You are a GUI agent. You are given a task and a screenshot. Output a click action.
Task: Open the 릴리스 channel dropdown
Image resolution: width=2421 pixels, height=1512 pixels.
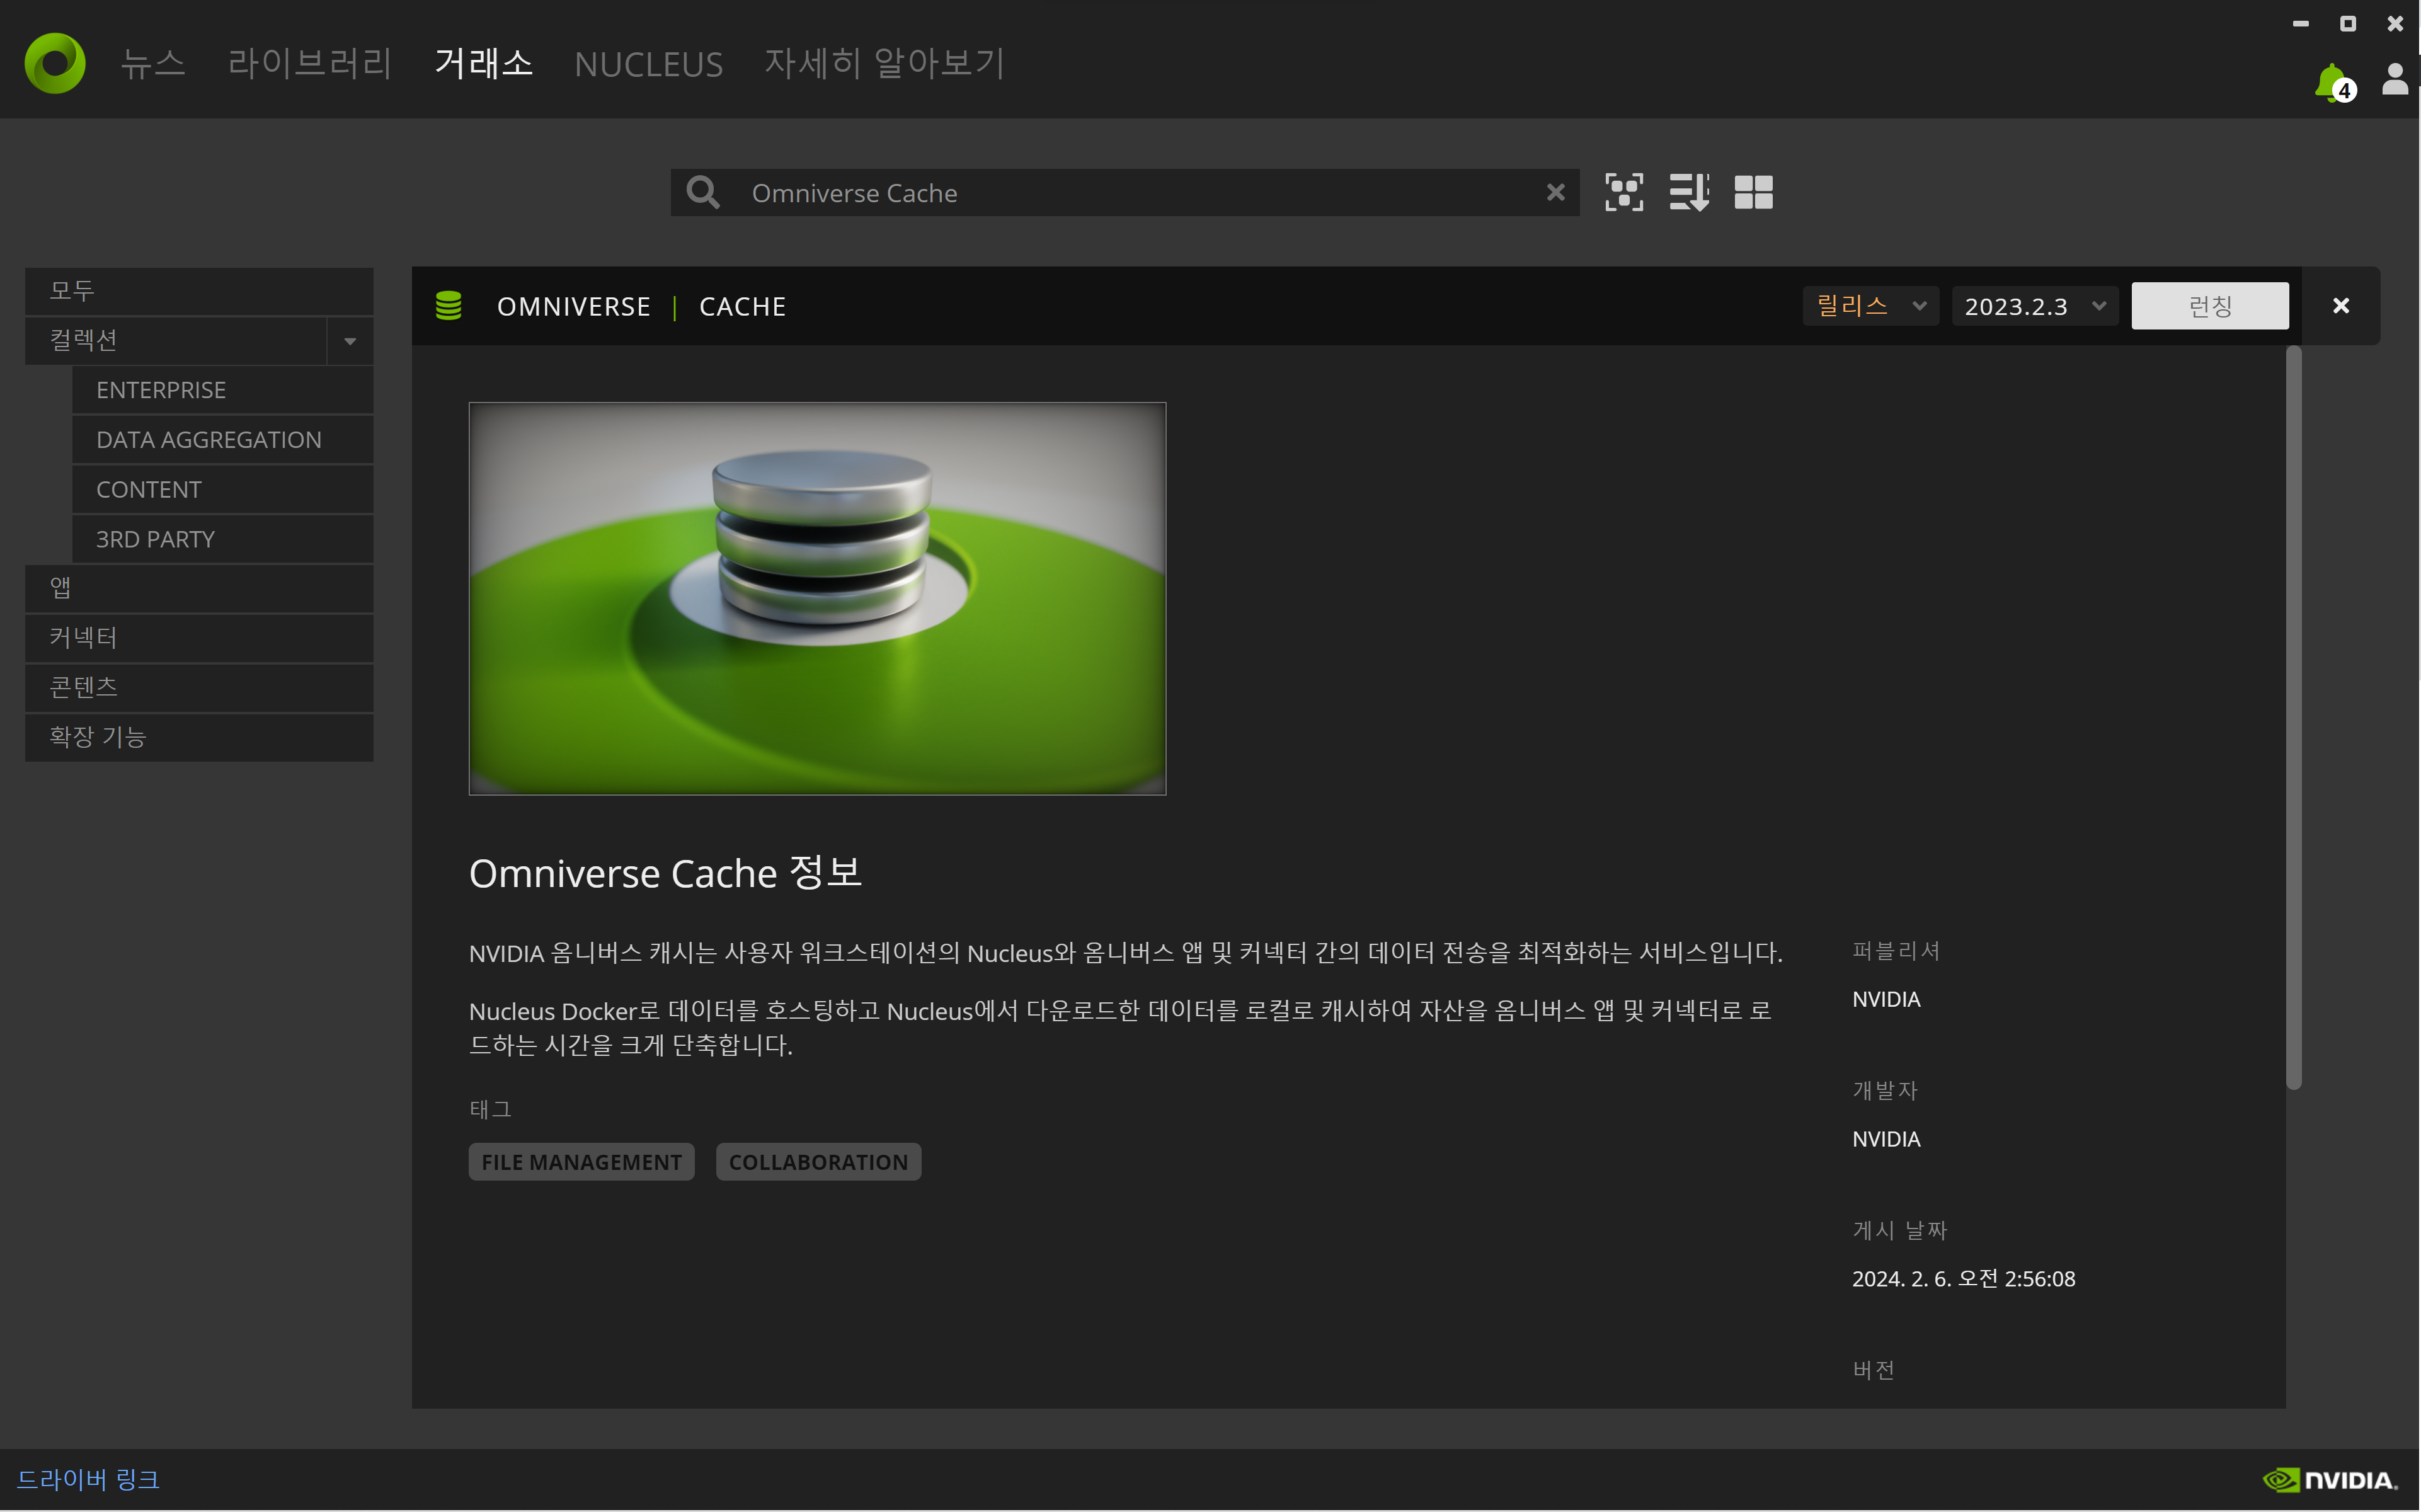click(1870, 306)
